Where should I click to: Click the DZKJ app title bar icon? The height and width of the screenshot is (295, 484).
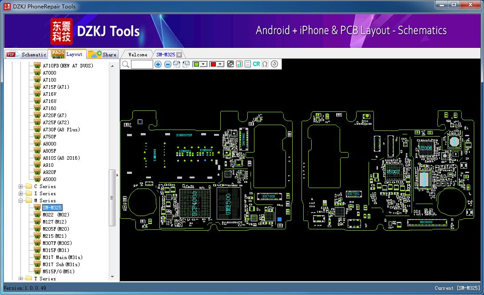(x=7, y=6)
